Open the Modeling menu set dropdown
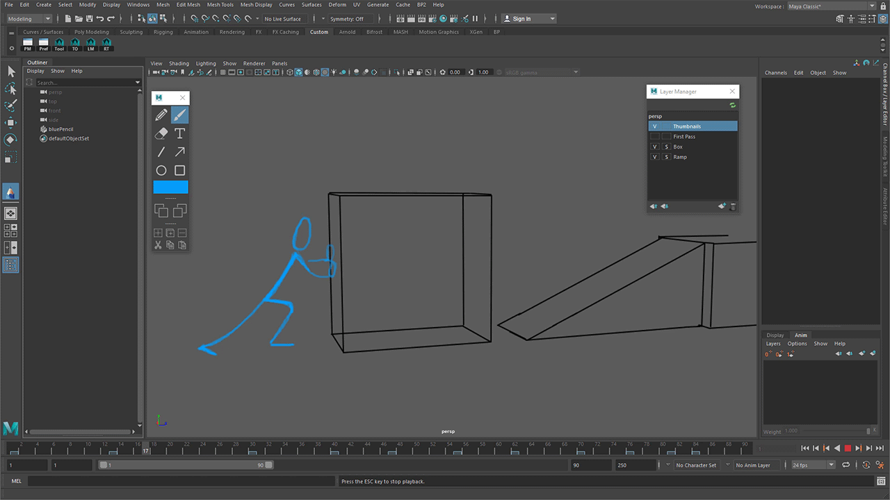This screenshot has width=890, height=500. click(x=29, y=19)
